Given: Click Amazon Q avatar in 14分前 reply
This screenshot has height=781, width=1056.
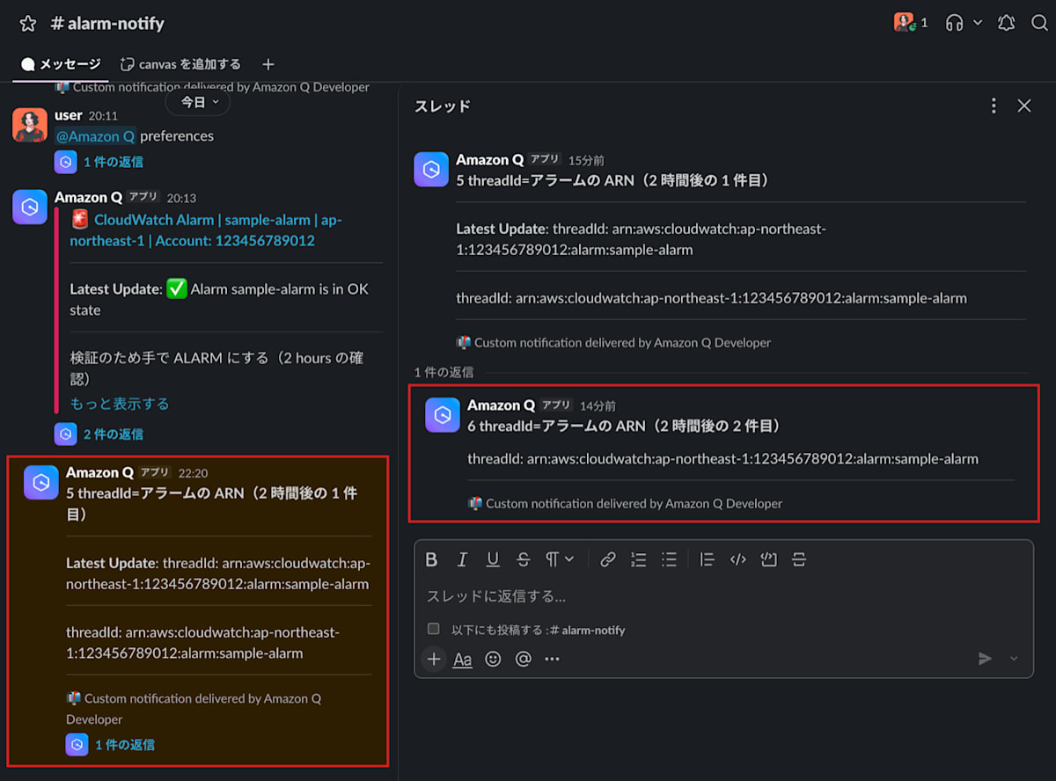Looking at the screenshot, I should pos(443,415).
